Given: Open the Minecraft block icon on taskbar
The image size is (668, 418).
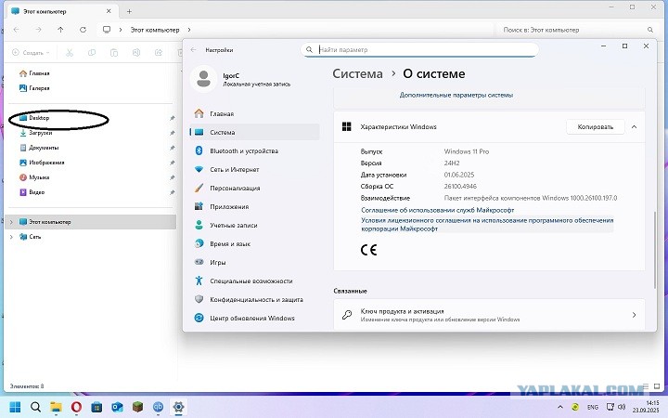Looking at the screenshot, I should (x=137, y=407).
